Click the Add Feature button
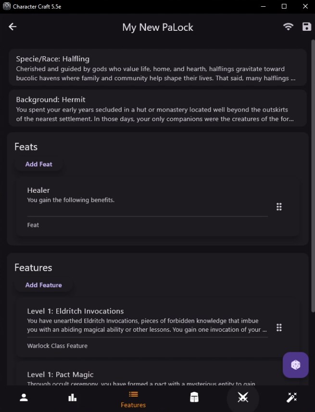The width and height of the screenshot is (315, 412). (43, 285)
